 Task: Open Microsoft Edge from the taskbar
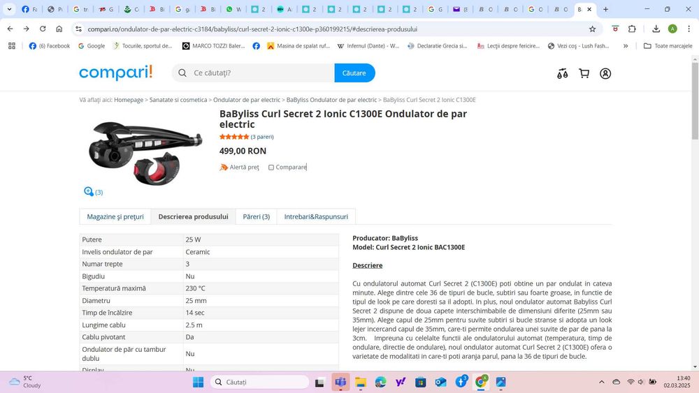[380, 382]
